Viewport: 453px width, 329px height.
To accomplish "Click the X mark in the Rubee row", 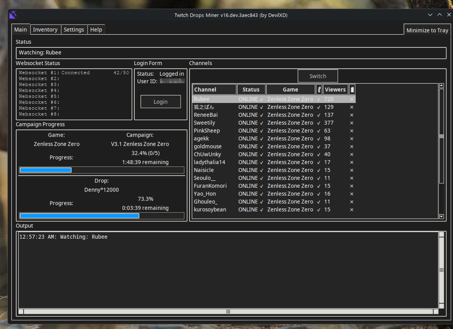I will tap(352, 99).
